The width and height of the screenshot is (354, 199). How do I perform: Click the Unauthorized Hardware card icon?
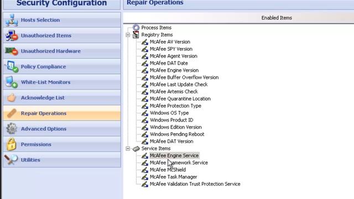click(x=12, y=51)
